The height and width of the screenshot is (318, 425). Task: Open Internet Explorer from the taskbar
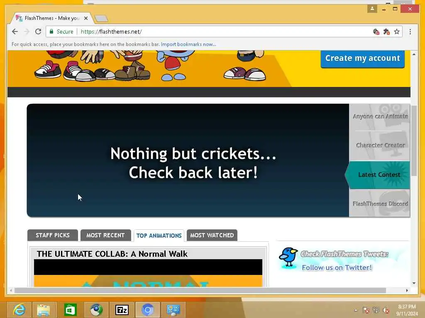point(19,310)
